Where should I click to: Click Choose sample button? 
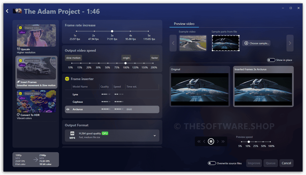(x=256, y=43)
